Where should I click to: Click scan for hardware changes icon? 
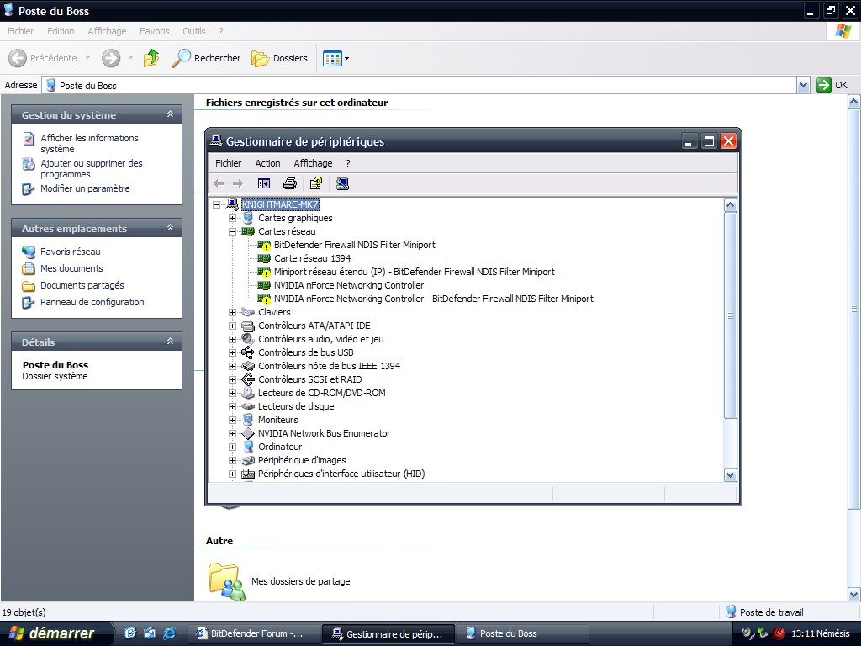pos(342,183)
